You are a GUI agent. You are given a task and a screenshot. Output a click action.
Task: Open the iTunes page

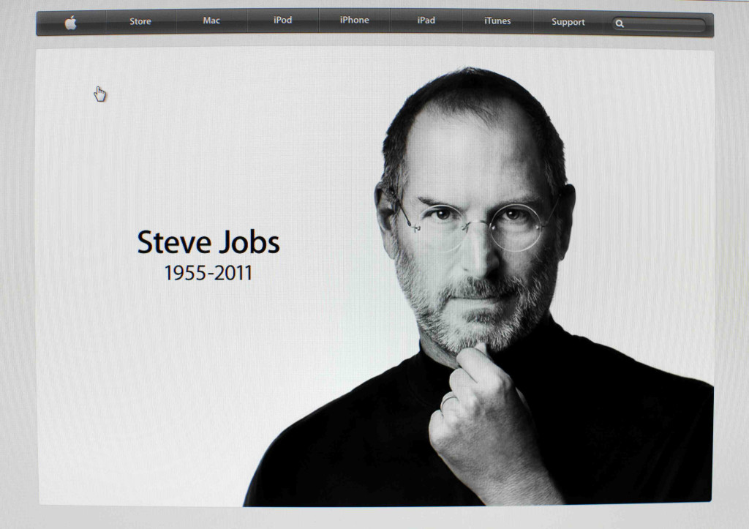point(497,21)
